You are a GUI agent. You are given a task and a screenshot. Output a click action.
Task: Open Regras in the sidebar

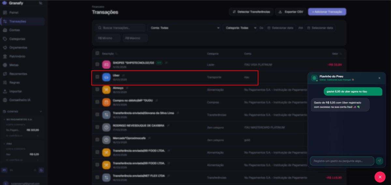point(22,83)
